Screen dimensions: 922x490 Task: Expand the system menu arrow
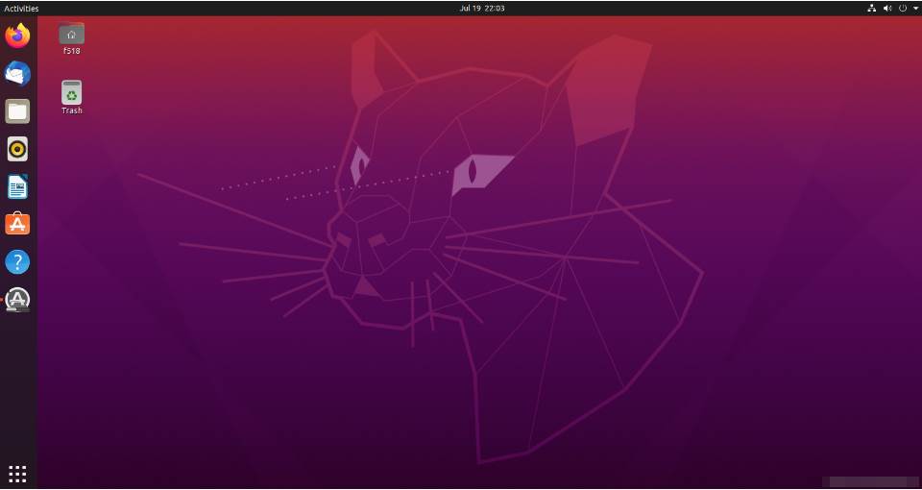tap(915, 9)
